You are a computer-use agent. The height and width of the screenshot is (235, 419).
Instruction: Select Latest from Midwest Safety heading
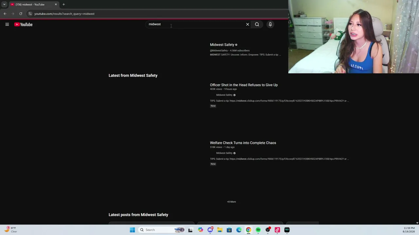point(133,75)
